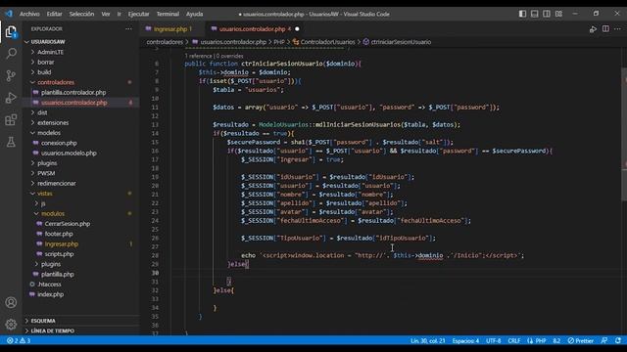Open the Ayuda menu
This screenshot has width=627, height=352.
click(194, 14)
